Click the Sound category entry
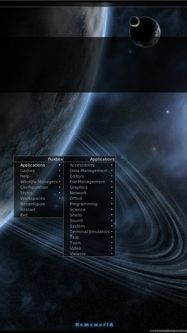This screenshot has width=187, height=333. [89, 221]
